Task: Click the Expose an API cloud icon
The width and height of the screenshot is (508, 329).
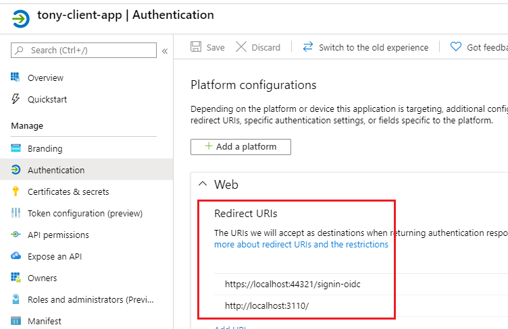Action: (16, 256)
